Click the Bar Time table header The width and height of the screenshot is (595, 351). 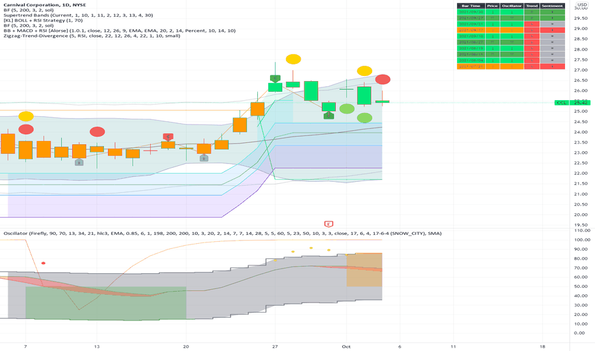pyautogui.click(x=471, y=6)
